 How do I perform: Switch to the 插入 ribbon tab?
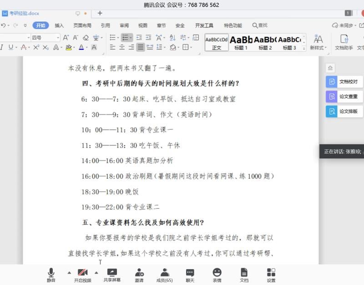coord(59,25)
